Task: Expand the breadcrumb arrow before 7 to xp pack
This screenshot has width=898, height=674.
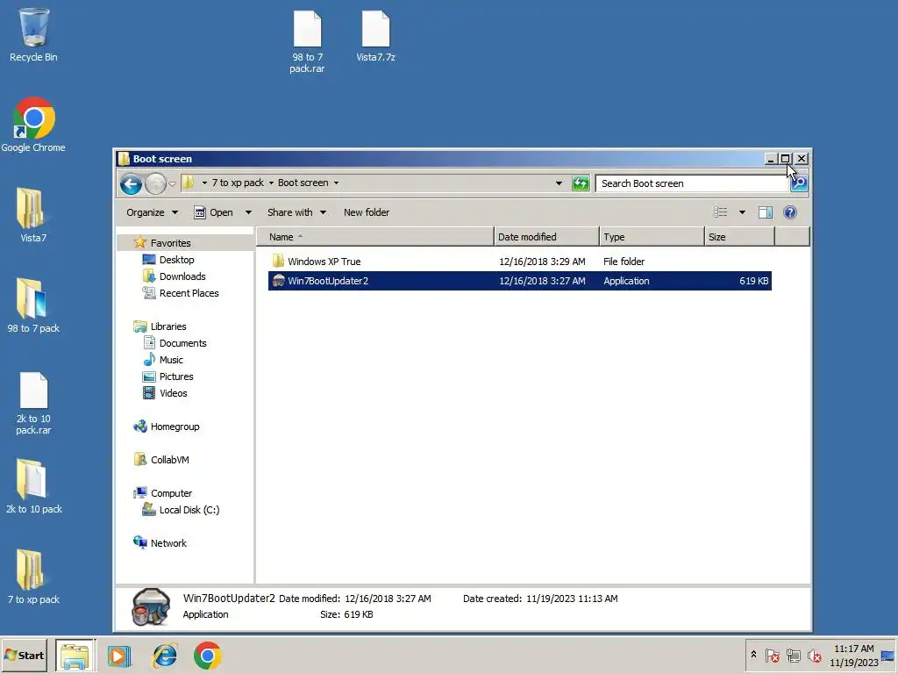Action: [x=203, y=183]
